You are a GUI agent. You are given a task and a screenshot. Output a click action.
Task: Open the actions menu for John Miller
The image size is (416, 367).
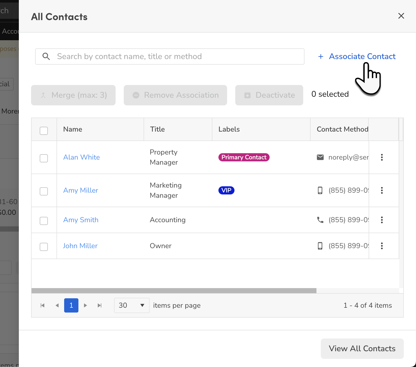(382, 246)
